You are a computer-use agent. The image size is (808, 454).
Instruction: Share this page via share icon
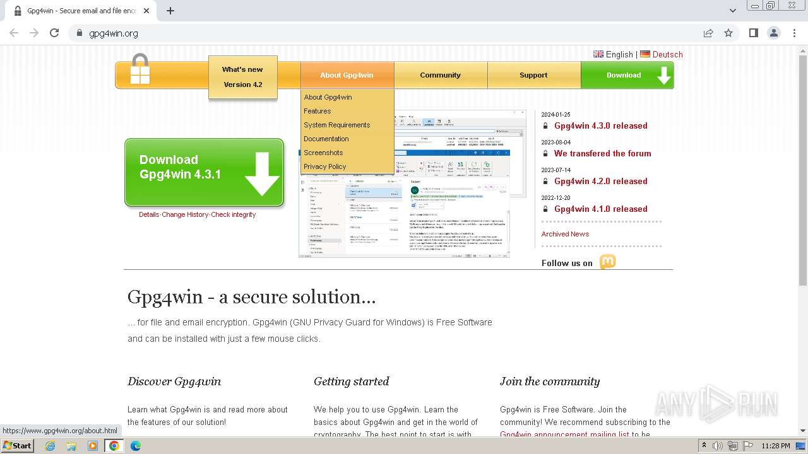pyautogui.click(x=708, y=33)
